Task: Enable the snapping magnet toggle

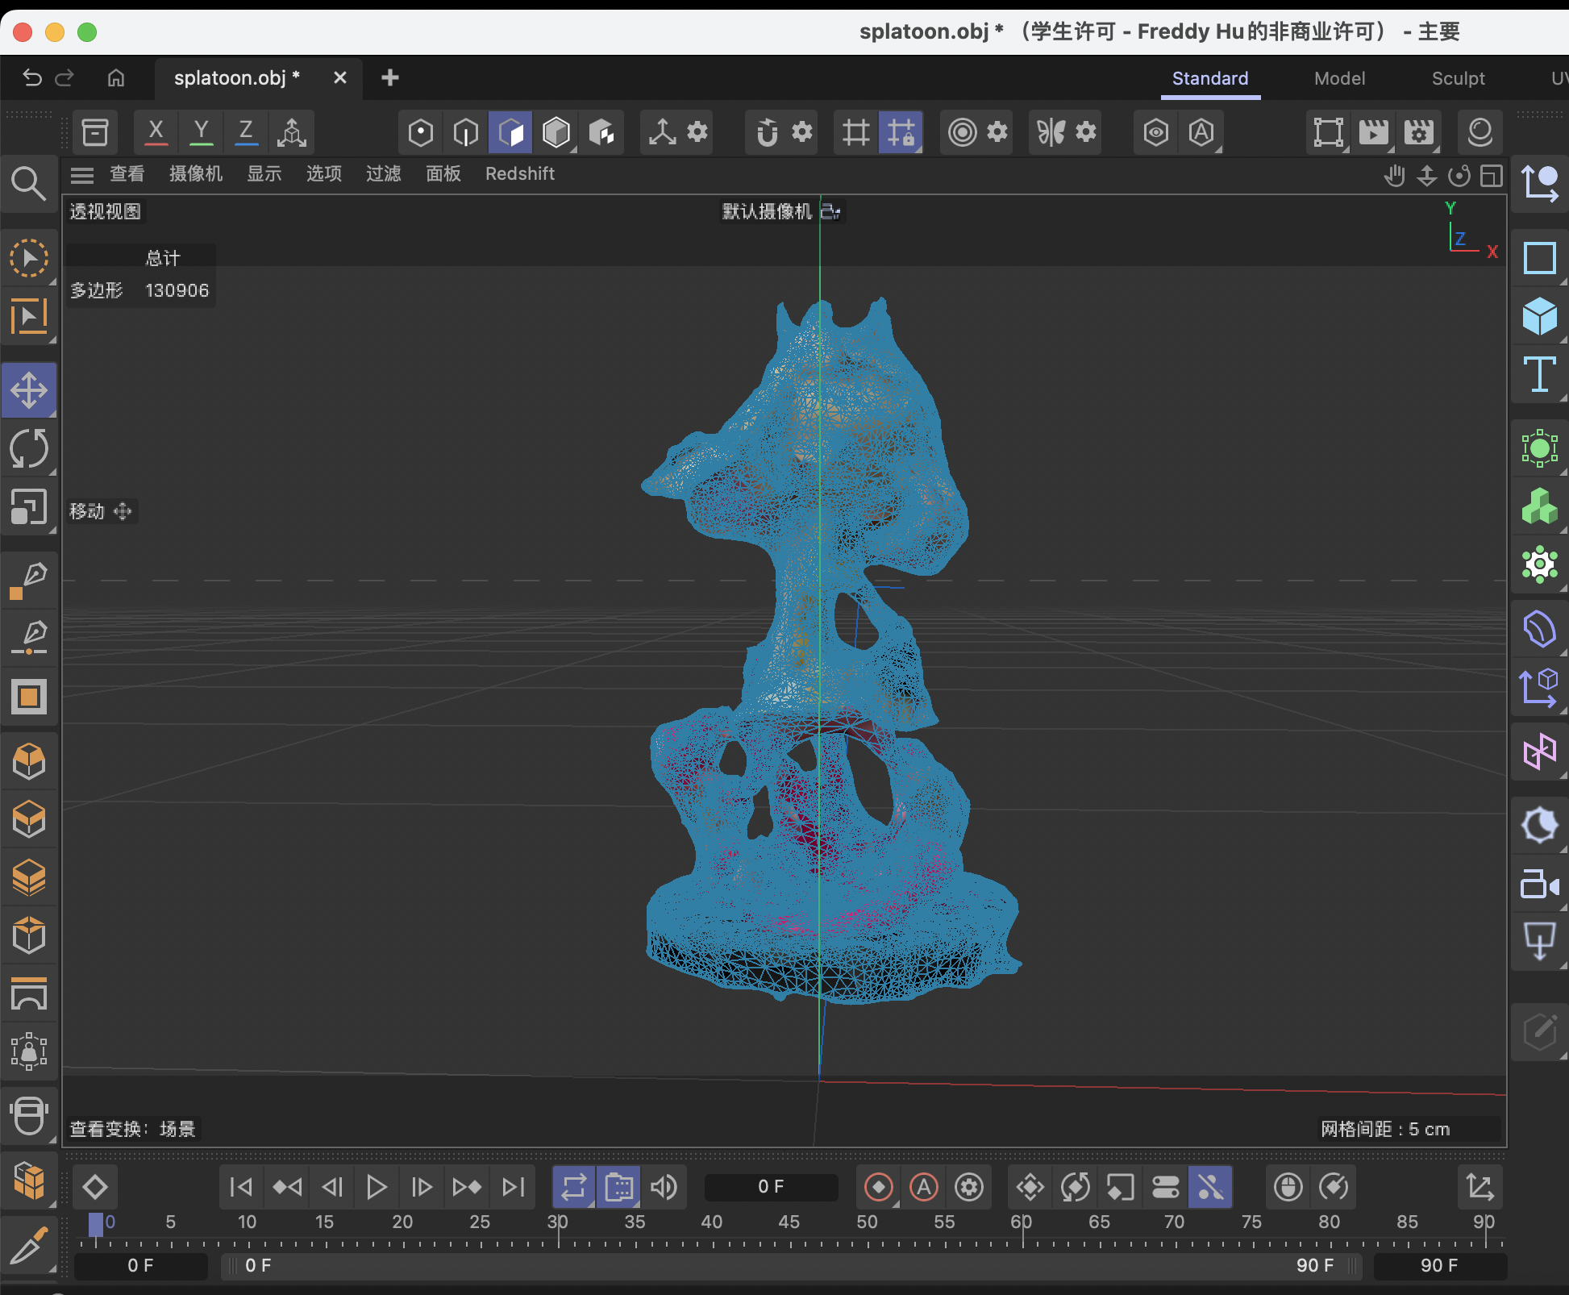Action: (x=767, y=131)
